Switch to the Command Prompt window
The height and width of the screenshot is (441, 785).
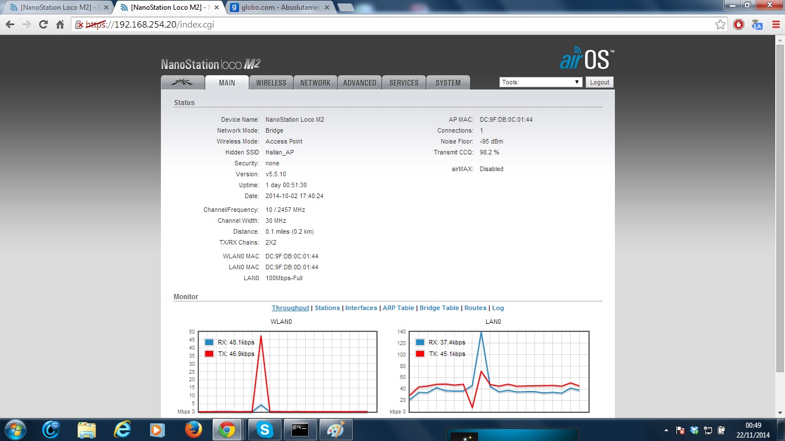(300, 430)
